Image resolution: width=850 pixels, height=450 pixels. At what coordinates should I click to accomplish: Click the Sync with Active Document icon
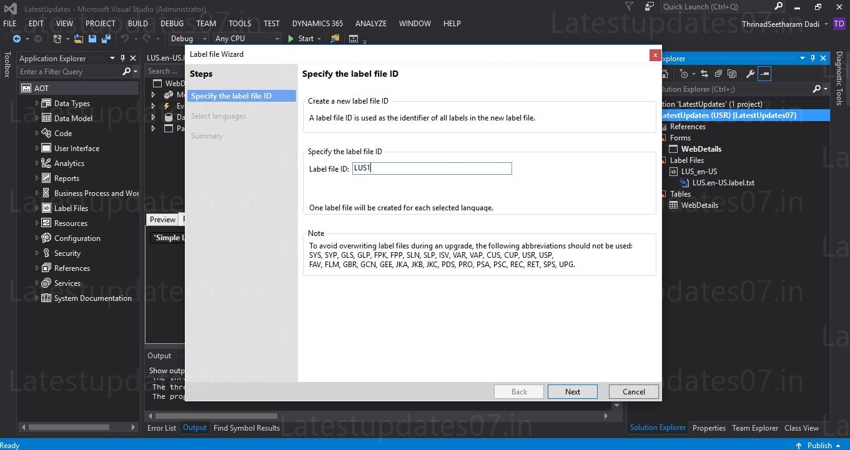click(704, 74)
